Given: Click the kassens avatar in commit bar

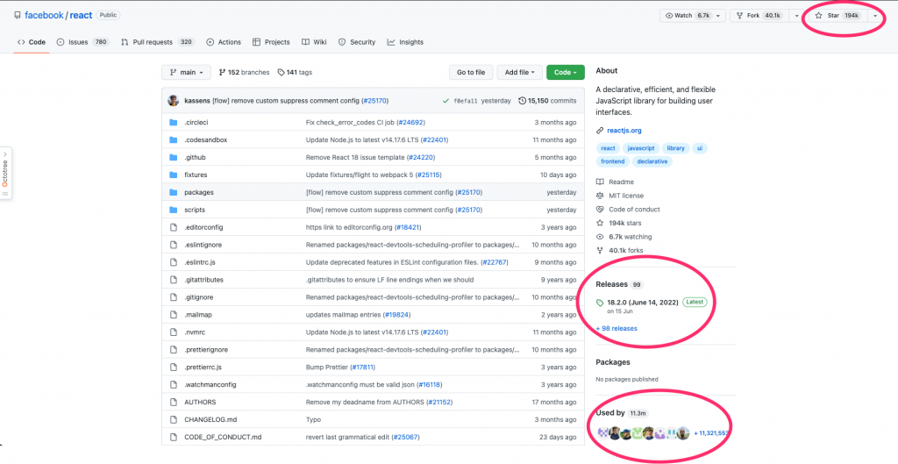Looking at the screenshot, I should 173,101.
